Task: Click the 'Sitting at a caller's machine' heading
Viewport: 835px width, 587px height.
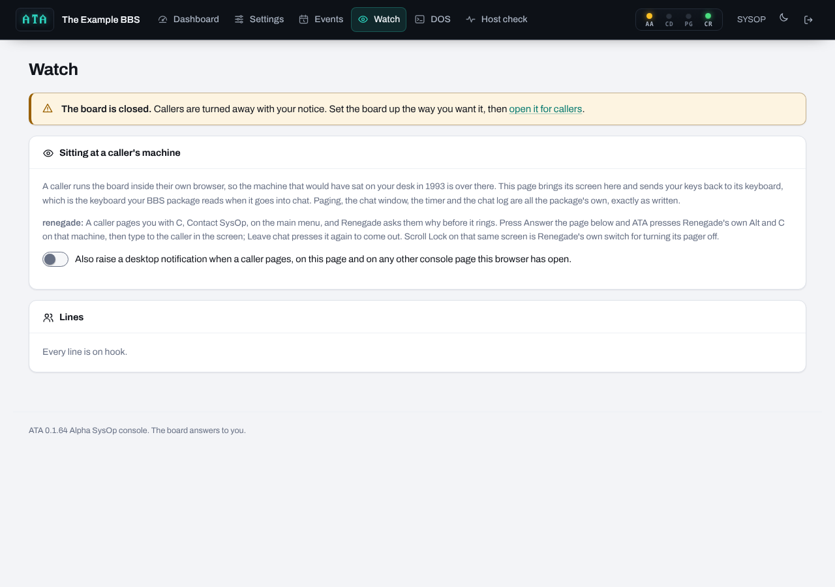Action: tap(120, 153)
